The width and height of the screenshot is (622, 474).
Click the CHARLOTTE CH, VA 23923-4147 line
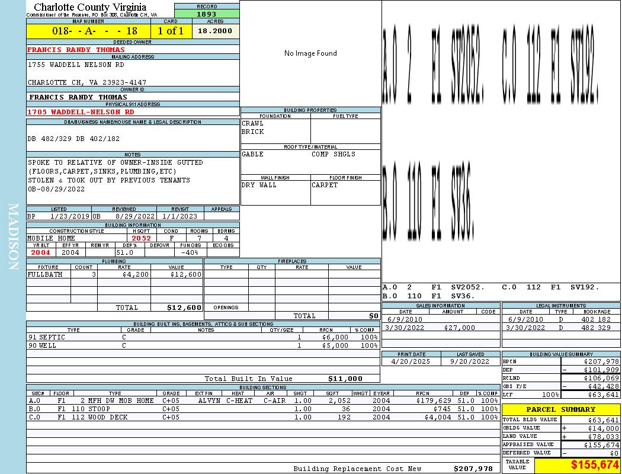tap(87, 82)
